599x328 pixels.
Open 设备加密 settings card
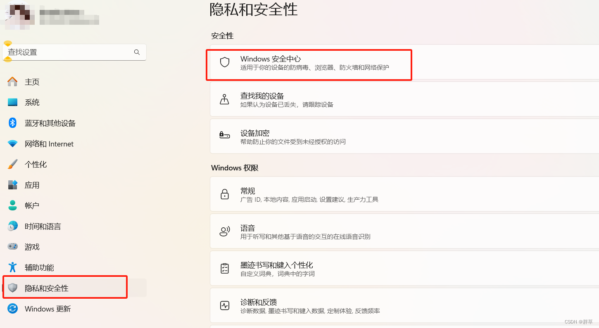pos(404,137)
